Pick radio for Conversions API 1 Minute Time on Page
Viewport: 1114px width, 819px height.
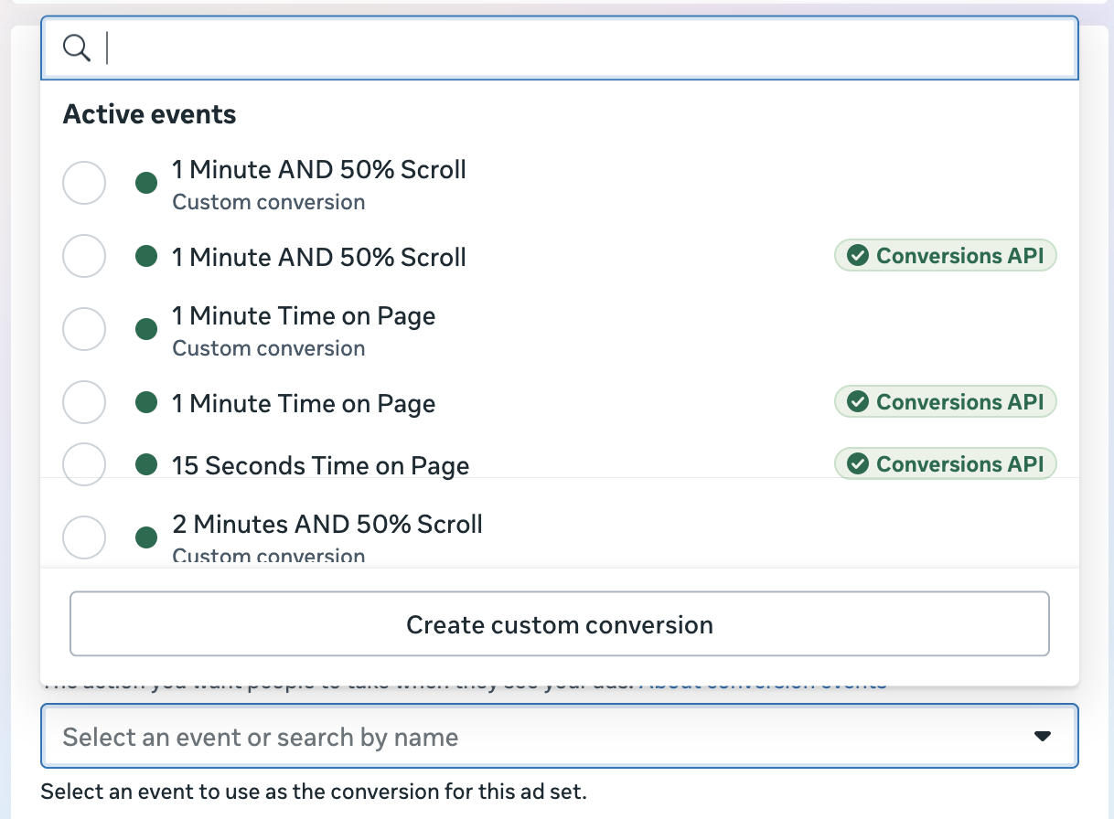[x=84, y=402]
